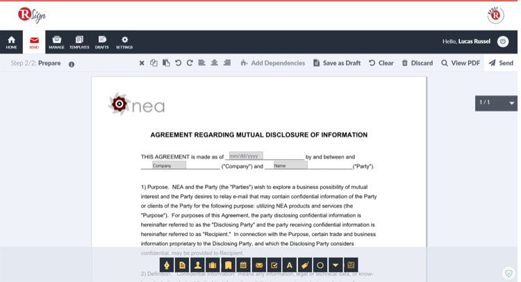Click the power logout icon
Viewport: 521px width, 282px height.
coord(503,42)
